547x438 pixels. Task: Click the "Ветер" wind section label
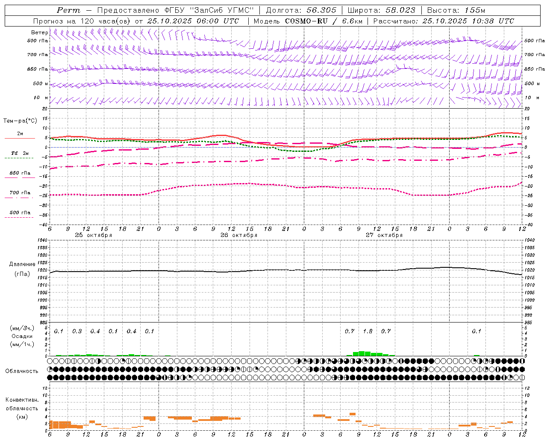39,33
